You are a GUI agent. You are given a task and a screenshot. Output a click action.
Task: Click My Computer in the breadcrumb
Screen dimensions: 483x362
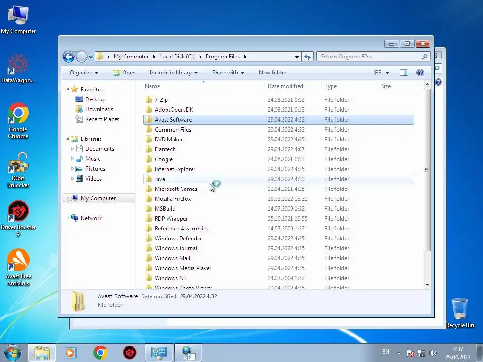coord(131,57)
